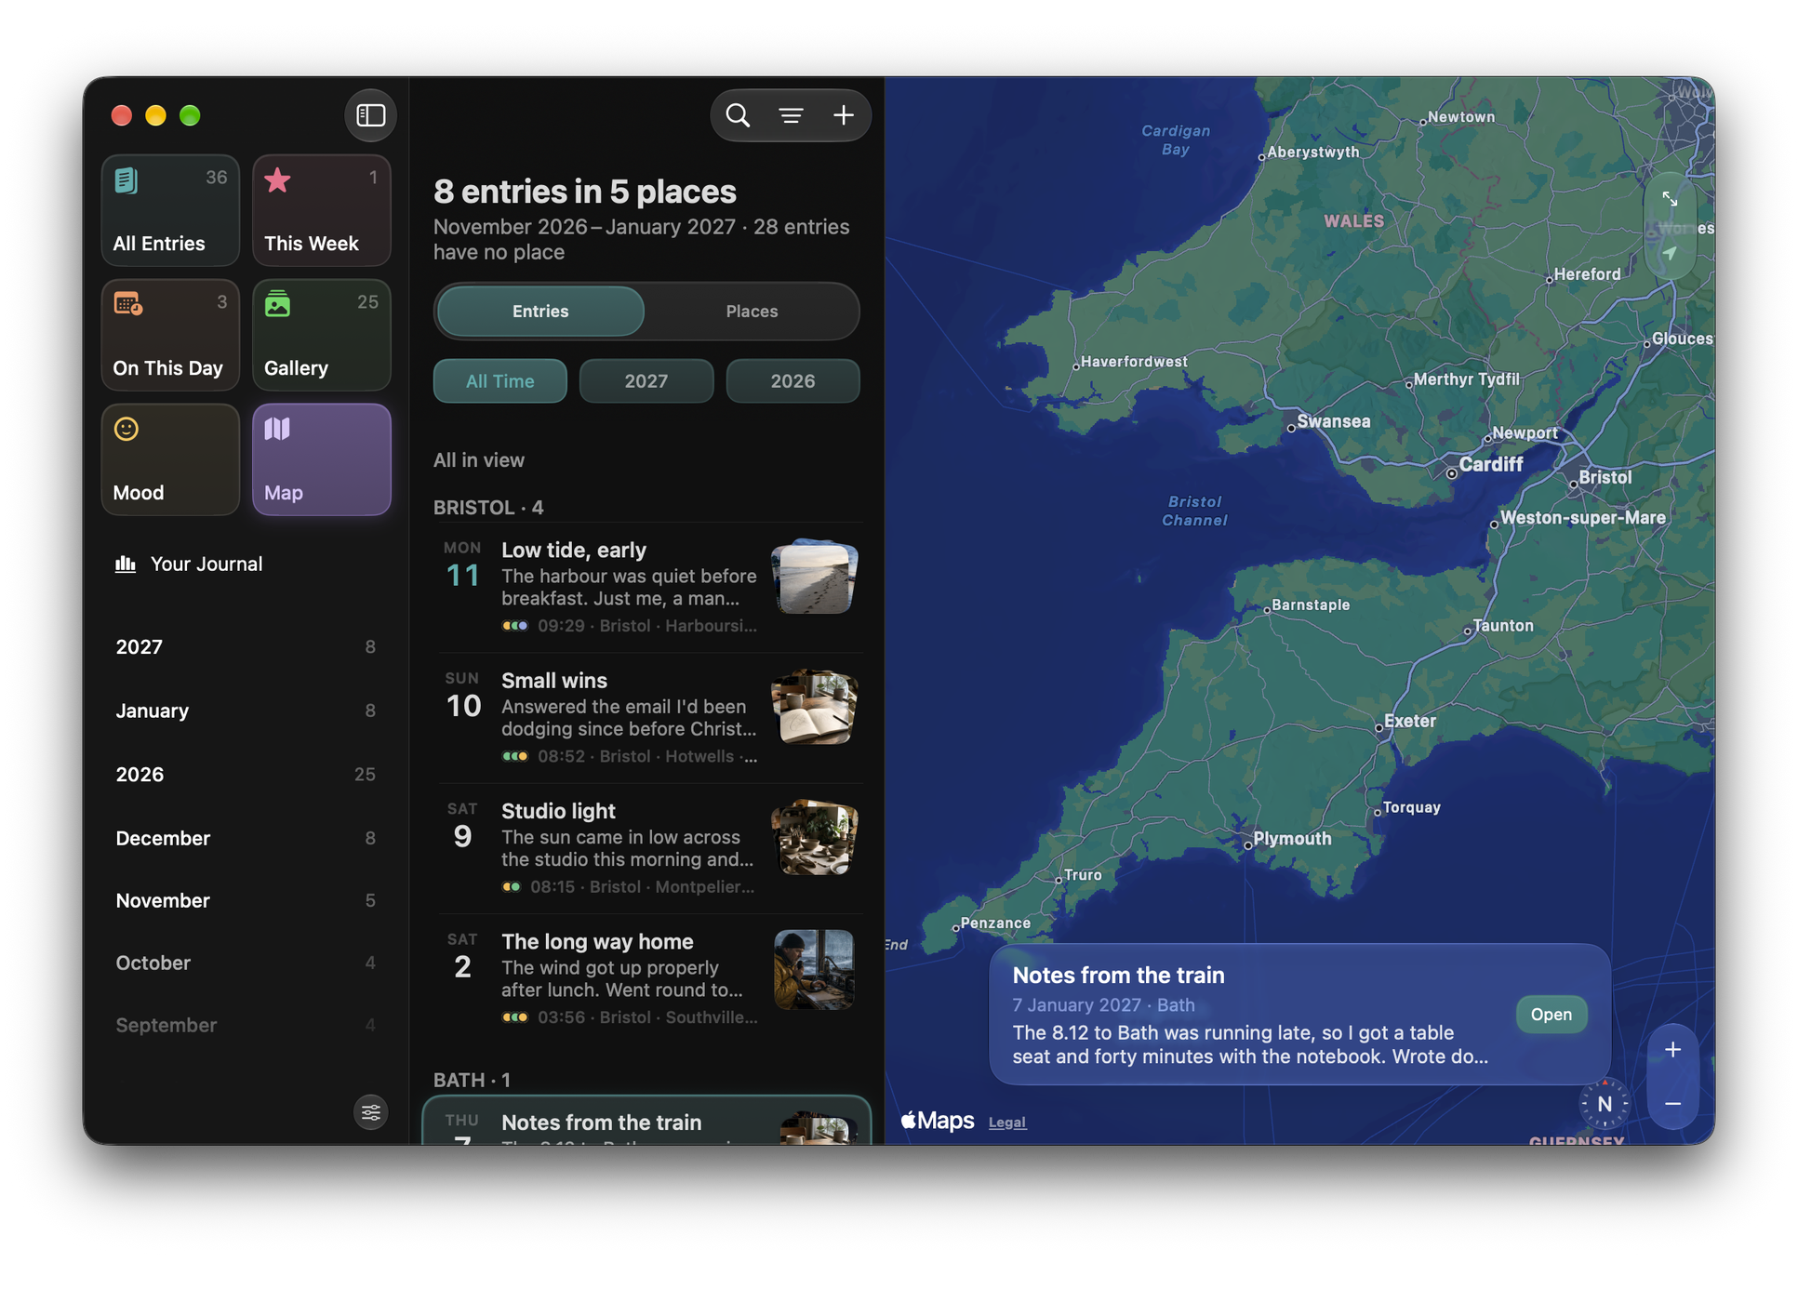This screenshot has width=1798, height=1302.
Task: Select 2027 in the sidebar
Action: (x=246, y=647)
